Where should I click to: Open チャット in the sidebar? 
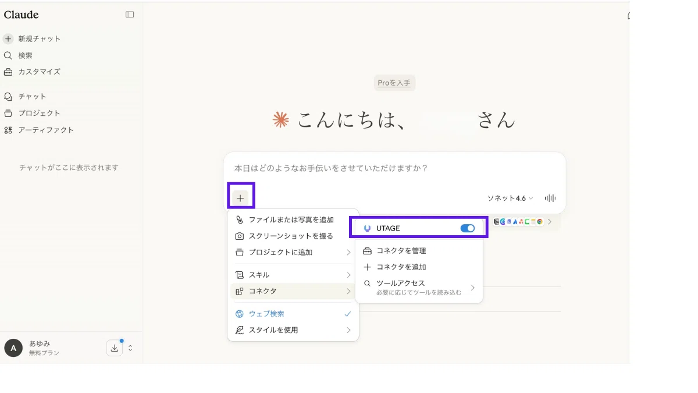(32, 97)
